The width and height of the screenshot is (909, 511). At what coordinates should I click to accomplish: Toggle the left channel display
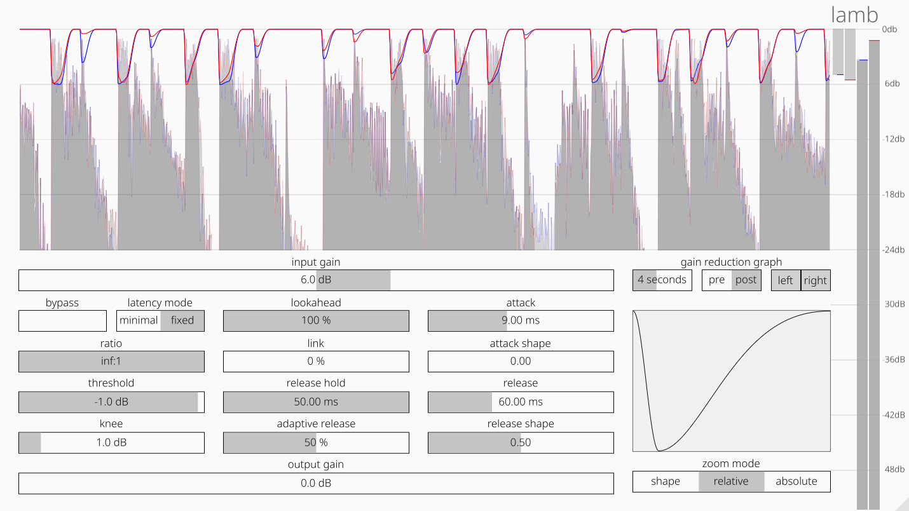point(786,280)
